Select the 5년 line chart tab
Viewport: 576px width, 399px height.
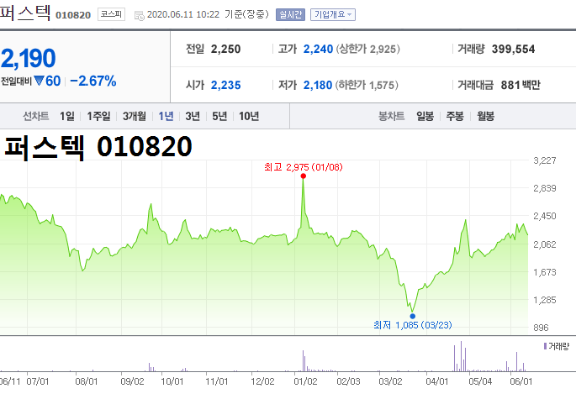pos(219,117)
